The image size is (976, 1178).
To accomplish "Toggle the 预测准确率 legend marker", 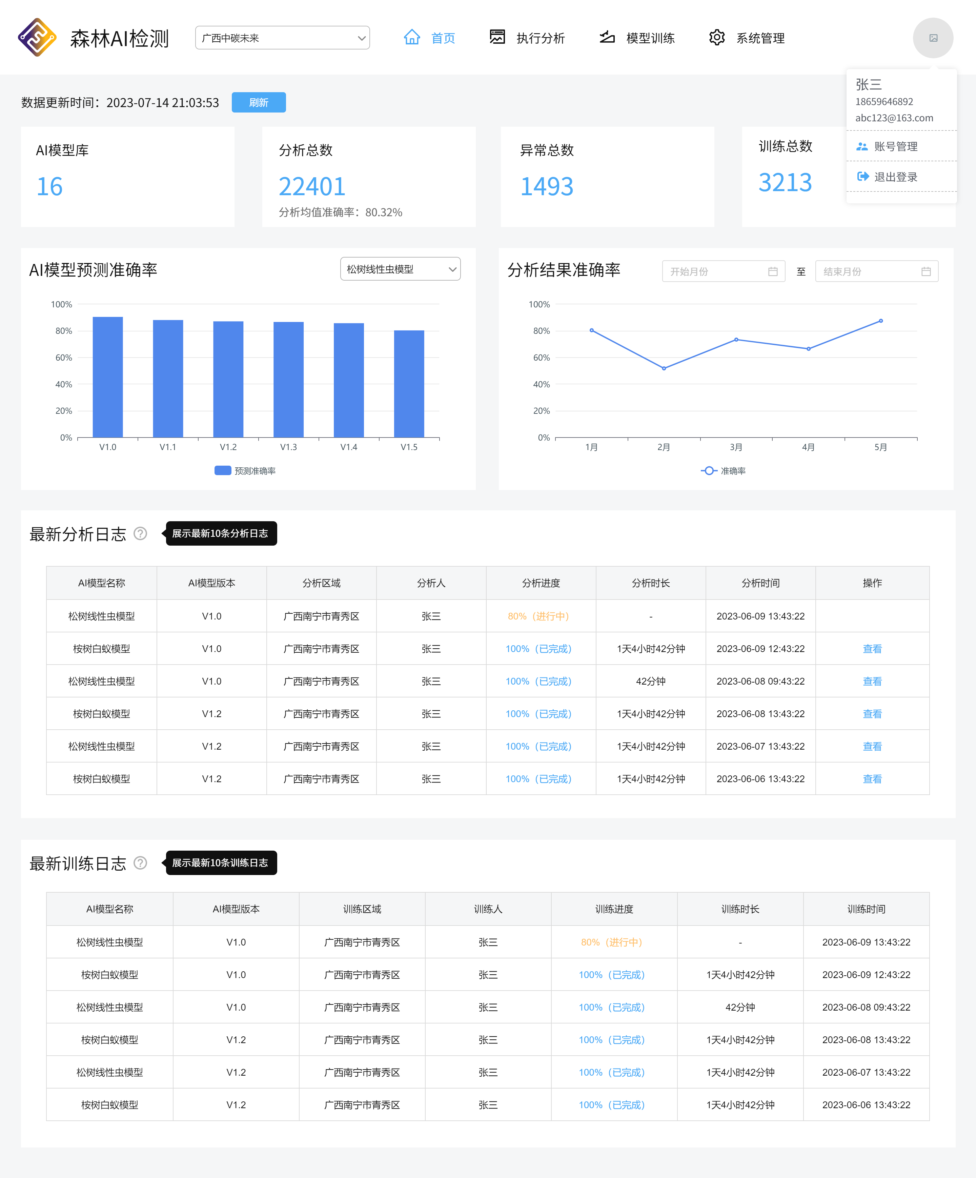I will [x=223, y=471].
